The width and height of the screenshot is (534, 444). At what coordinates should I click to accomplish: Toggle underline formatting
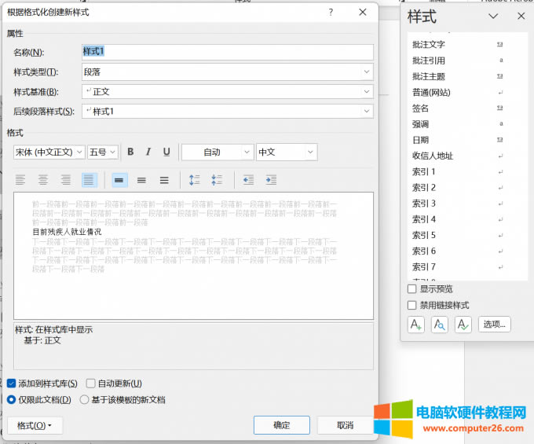pos(166,152)
